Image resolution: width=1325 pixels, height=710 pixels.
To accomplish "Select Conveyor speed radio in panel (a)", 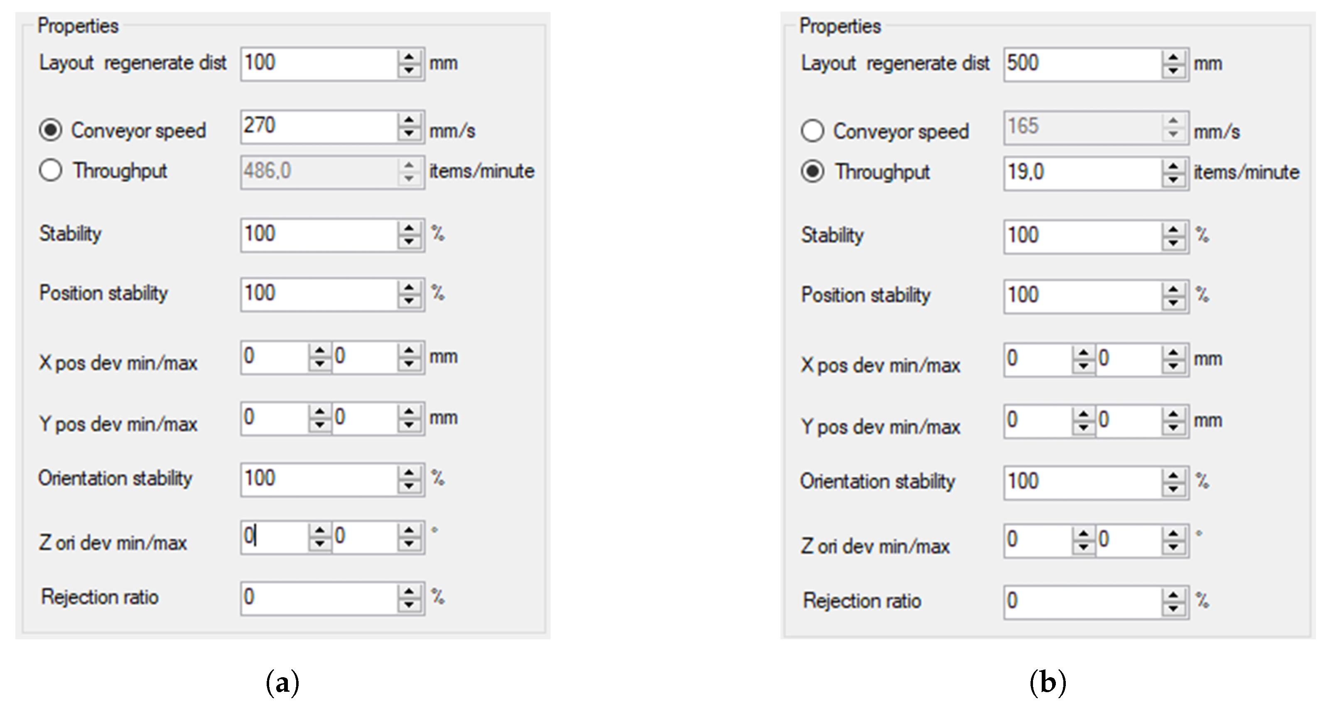I will [50, 130].
